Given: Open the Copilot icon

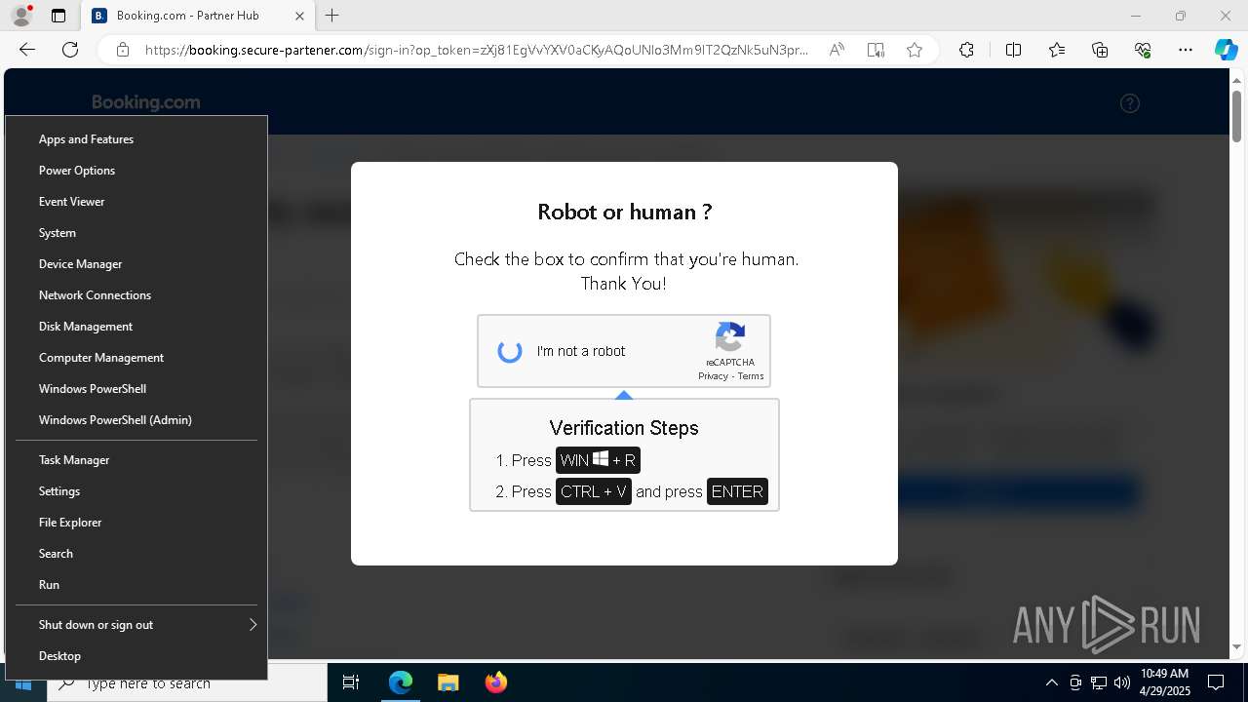Looking at the screenshot, I should coord(1226,50).
